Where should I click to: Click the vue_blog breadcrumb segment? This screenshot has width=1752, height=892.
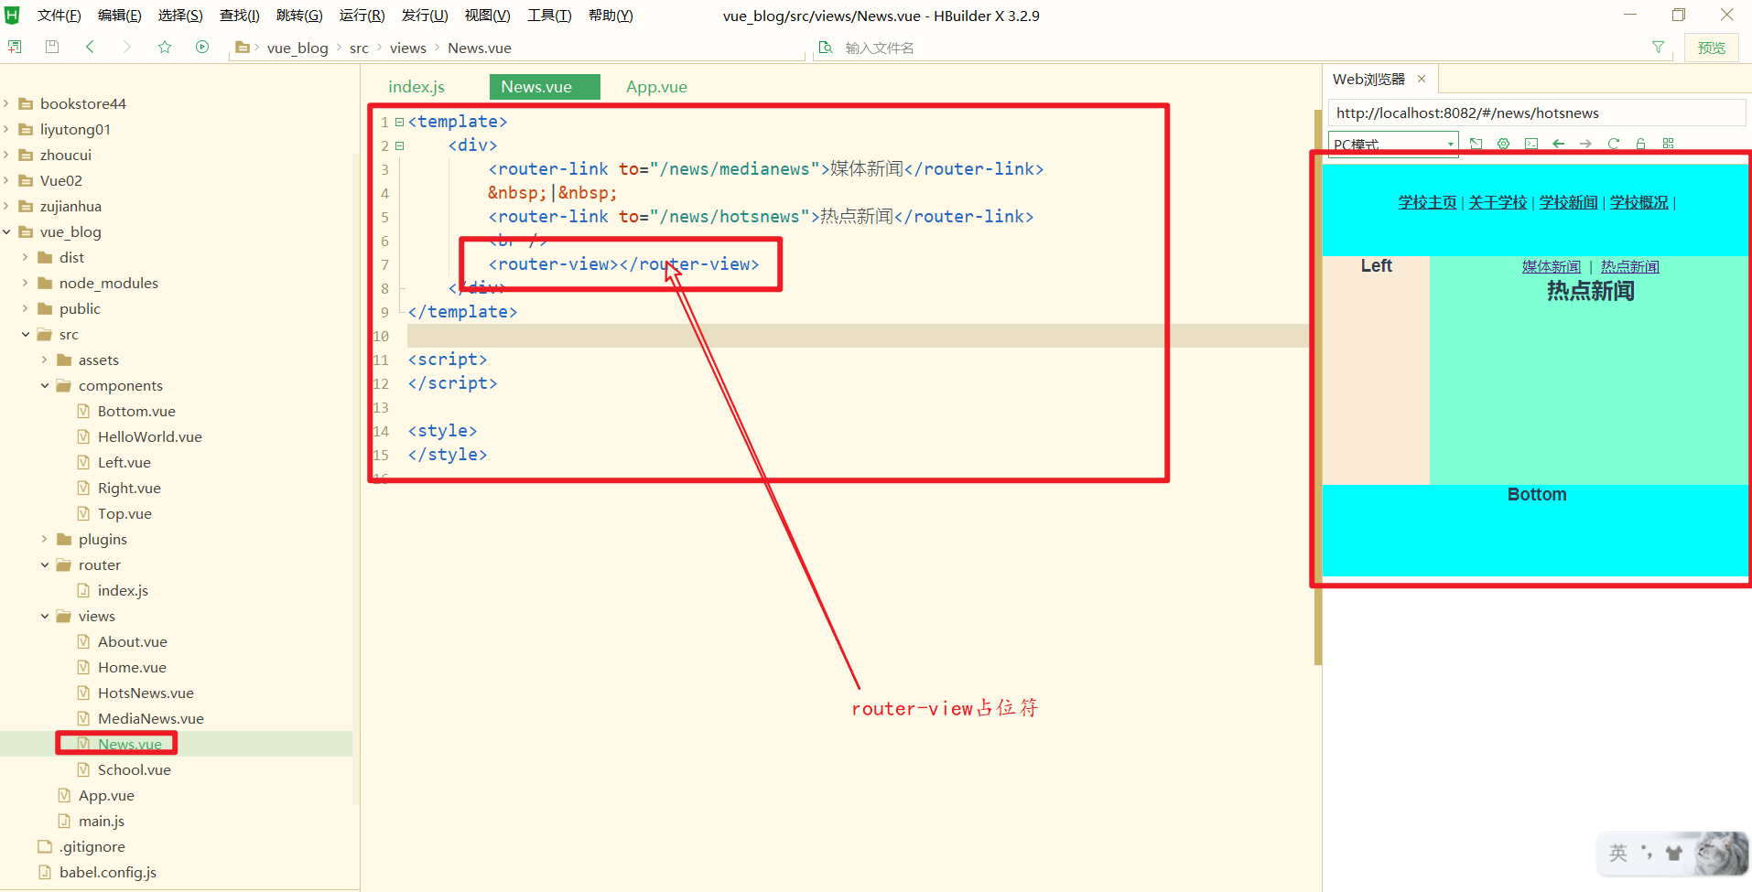pos(297,48)
